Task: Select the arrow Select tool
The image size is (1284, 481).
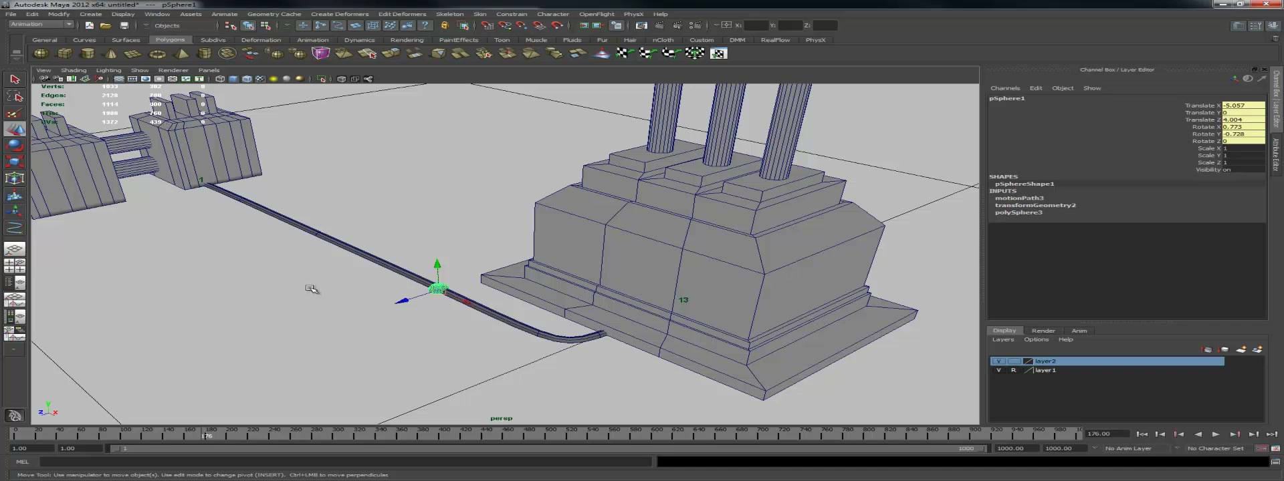Action: click(x=15, y=79)
